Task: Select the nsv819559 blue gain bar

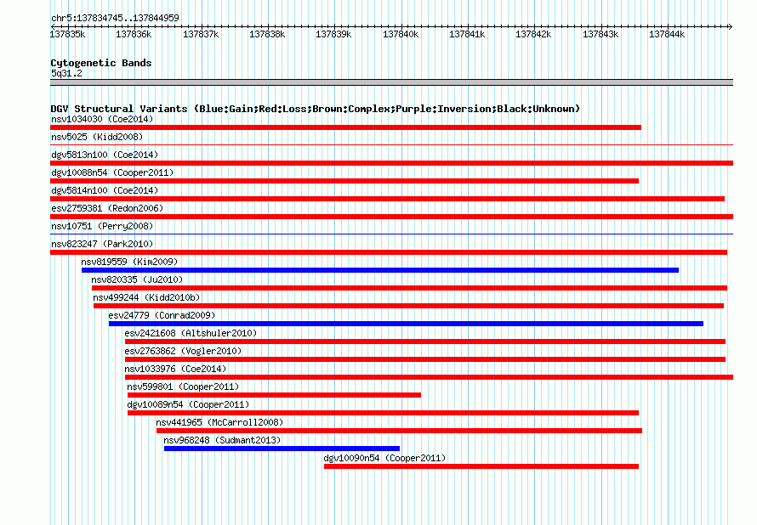Action: tap(380, 270)
